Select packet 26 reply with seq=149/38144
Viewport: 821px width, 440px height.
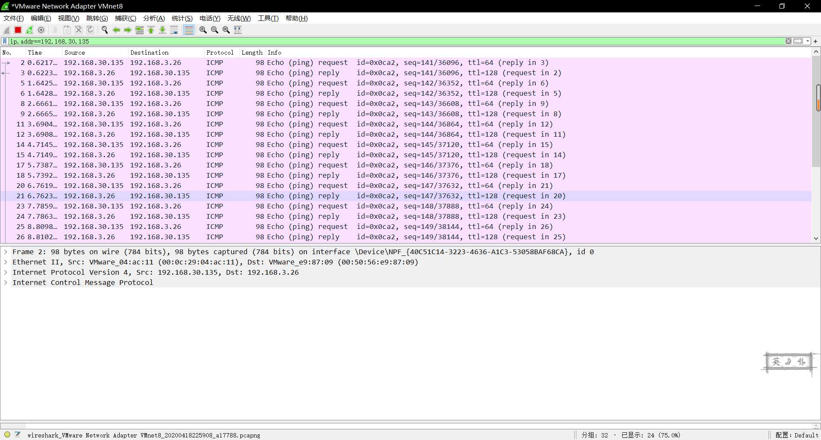[x=406, y=237]
